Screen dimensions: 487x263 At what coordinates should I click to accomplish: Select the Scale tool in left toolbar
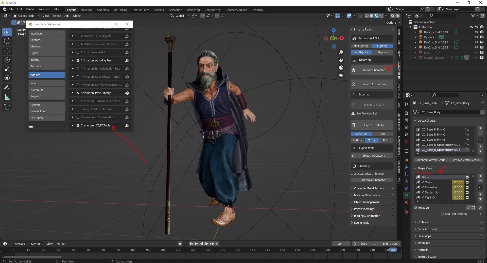pyautogui.click(x=7, y=69)
